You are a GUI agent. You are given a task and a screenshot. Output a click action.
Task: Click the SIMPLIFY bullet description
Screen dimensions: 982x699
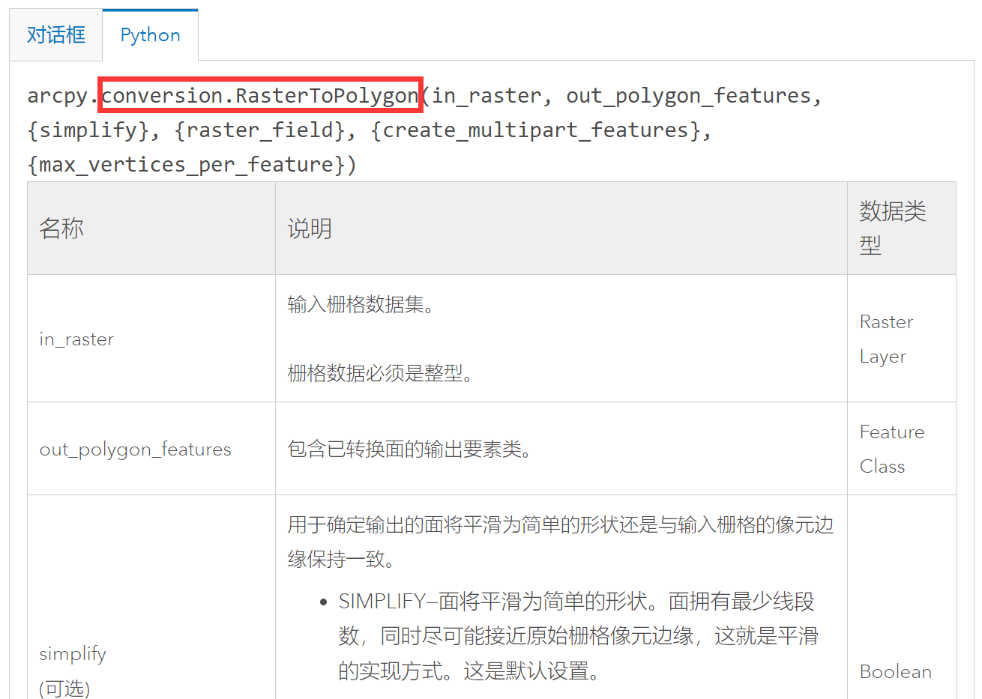[x=578, y=636]
